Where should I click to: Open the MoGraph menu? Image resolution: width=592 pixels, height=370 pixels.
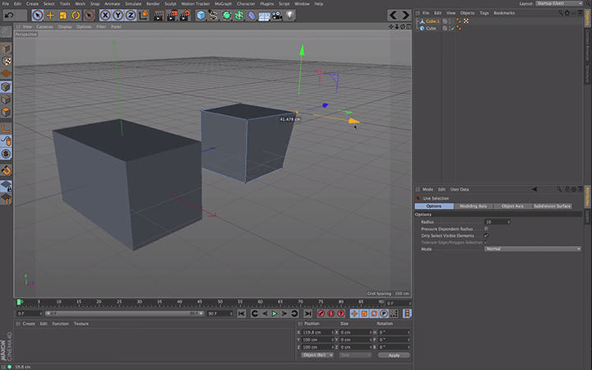tap(223, 4)
